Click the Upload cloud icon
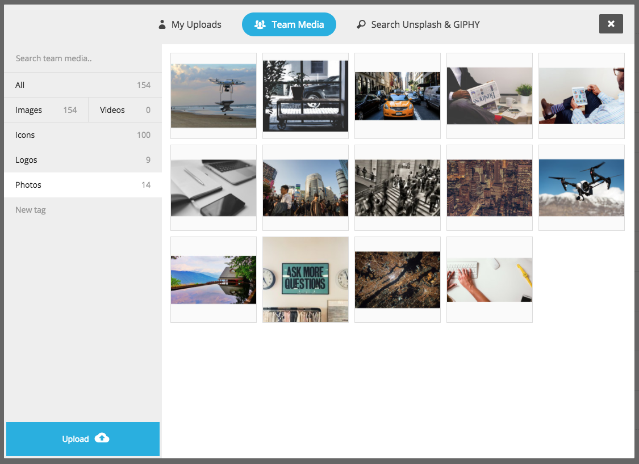Screen dimensions: 639x464 (x=102, y=438)
